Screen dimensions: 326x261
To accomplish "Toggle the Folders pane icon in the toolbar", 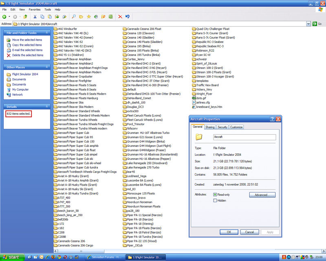I will coord(81,17).
